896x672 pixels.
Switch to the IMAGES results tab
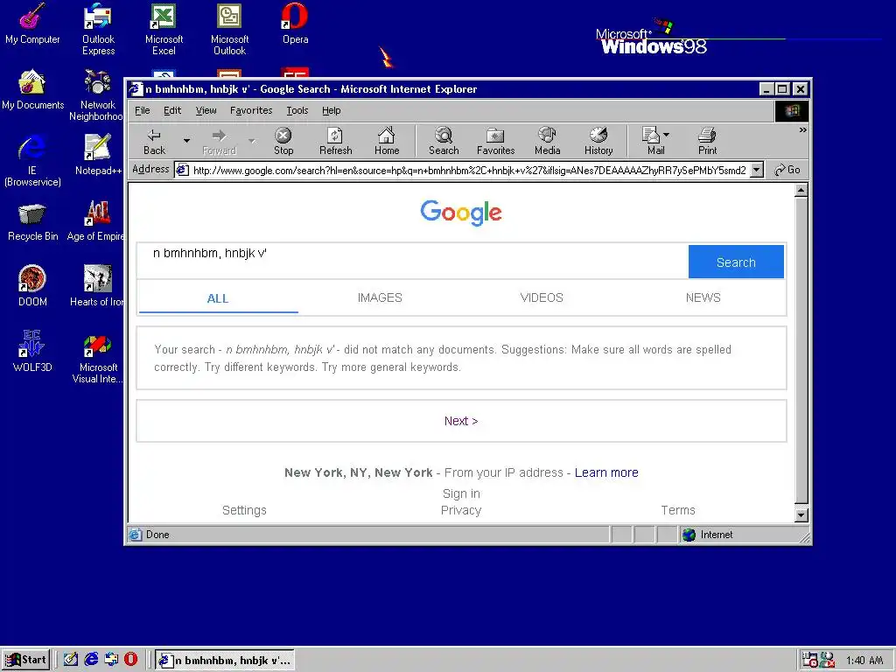pos(380,297)
